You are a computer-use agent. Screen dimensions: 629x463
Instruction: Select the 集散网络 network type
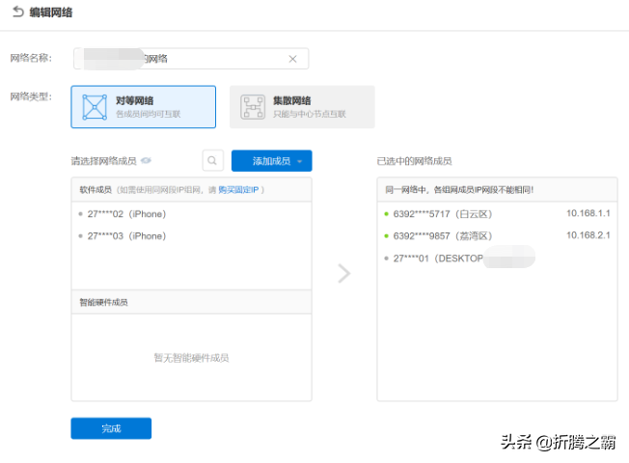pos(302,107)
